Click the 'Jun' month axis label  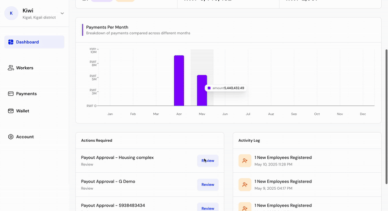[x=225, y=114]
